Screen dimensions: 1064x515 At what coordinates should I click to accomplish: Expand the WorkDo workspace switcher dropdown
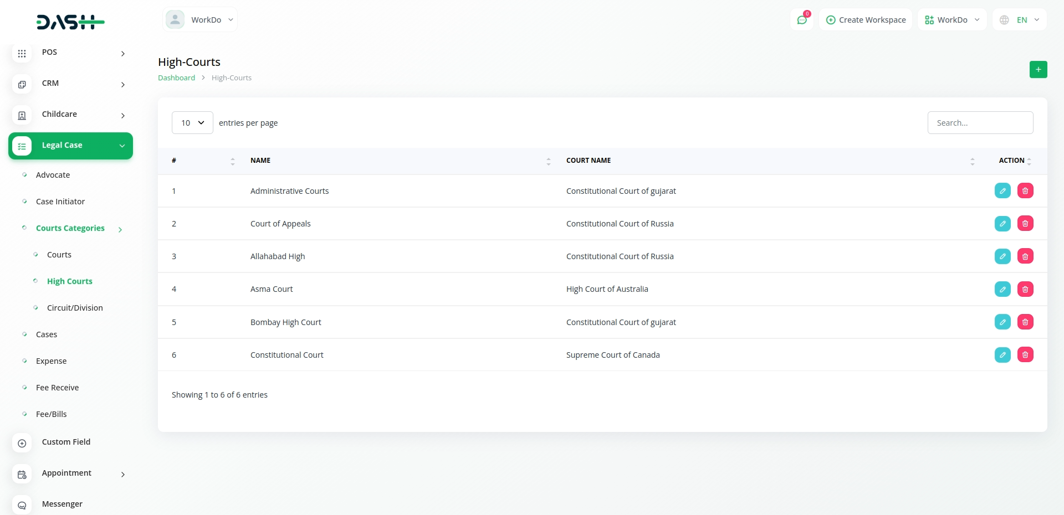coord(952,20)
